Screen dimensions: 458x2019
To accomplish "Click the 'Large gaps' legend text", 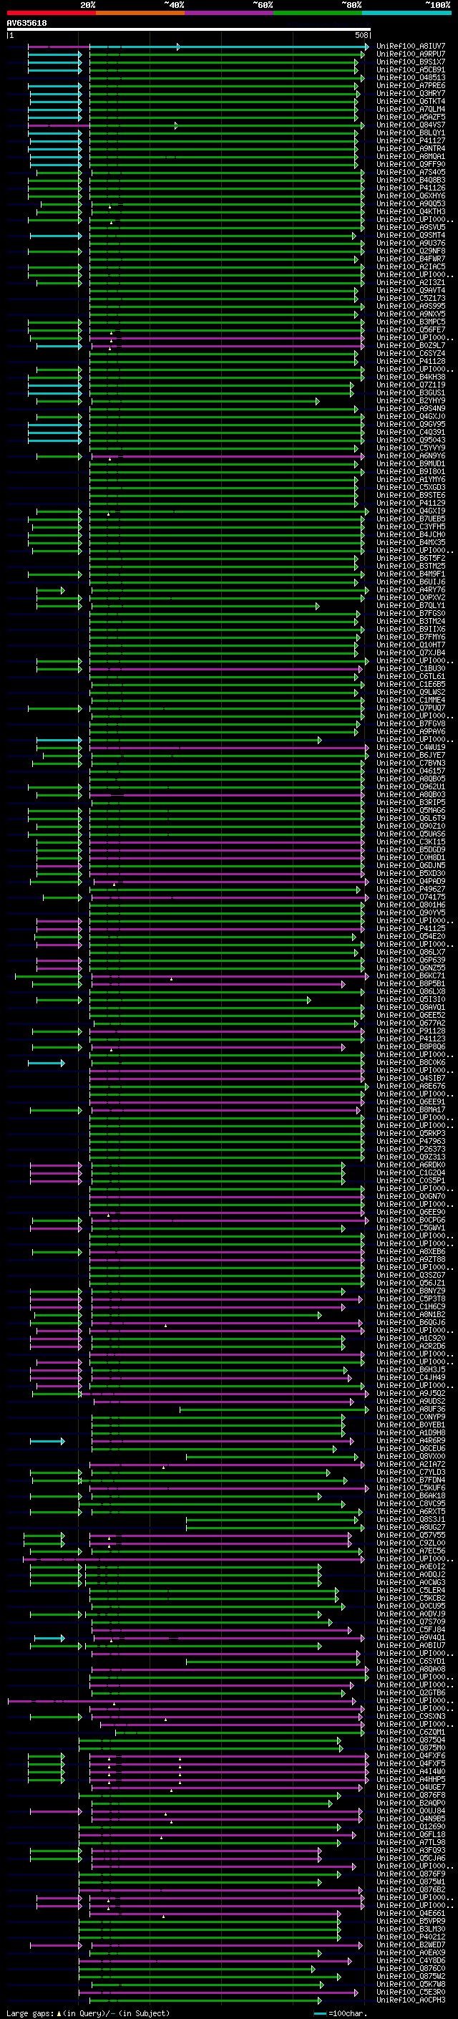I will point(31,2013).
